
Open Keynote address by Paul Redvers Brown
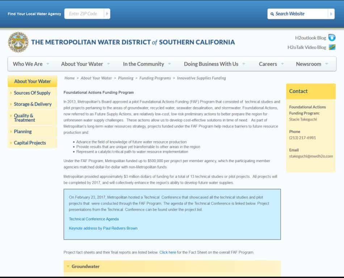click(103, 228)
